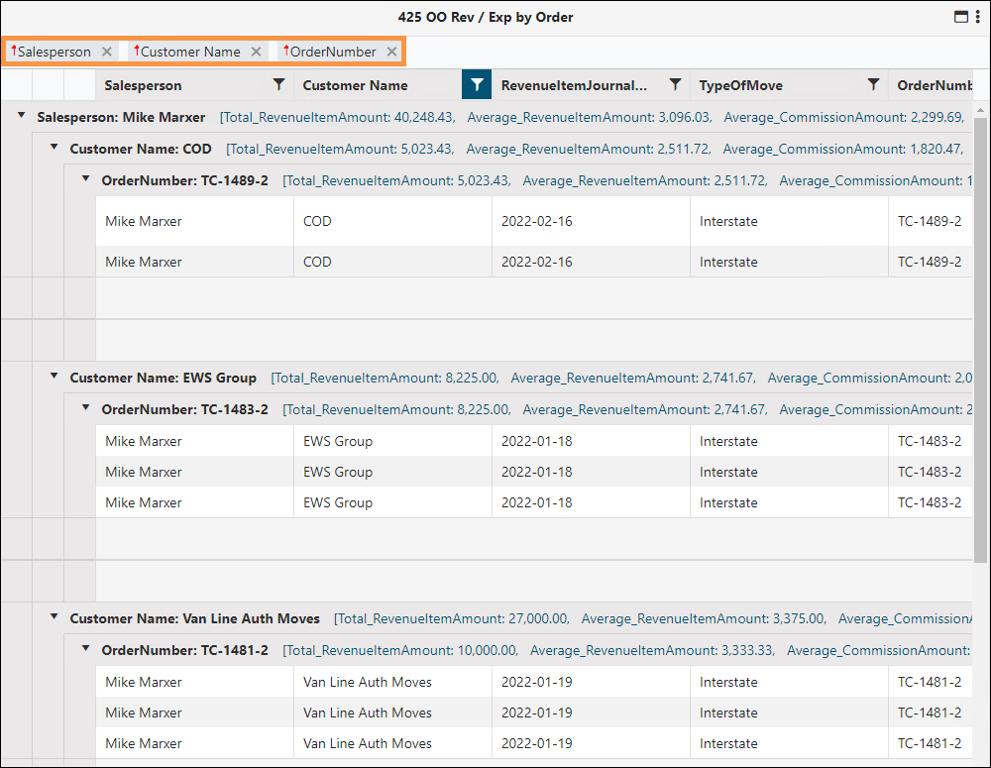Toggle sort direction on the Customer Name chip
991x768 pixels.
136,51
